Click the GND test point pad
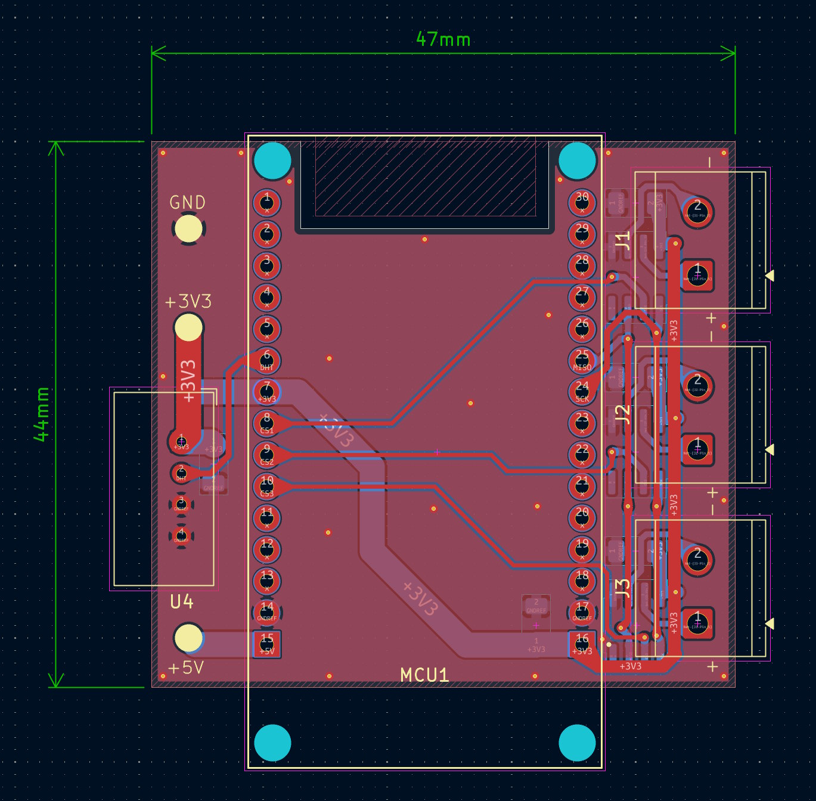Screen dimensions: 816x801 (188, 229)
